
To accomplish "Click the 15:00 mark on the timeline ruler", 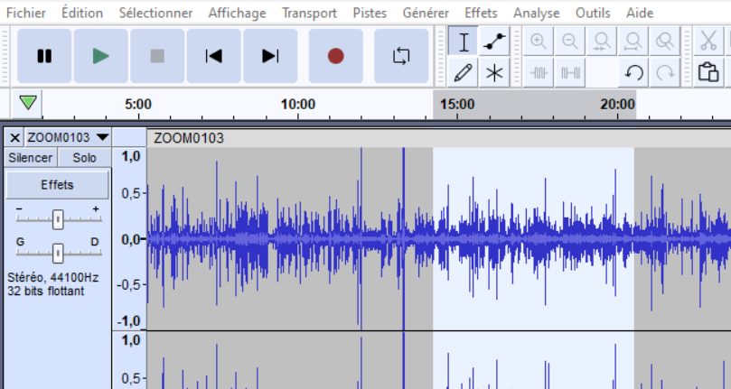I will (x=457, y=104).
